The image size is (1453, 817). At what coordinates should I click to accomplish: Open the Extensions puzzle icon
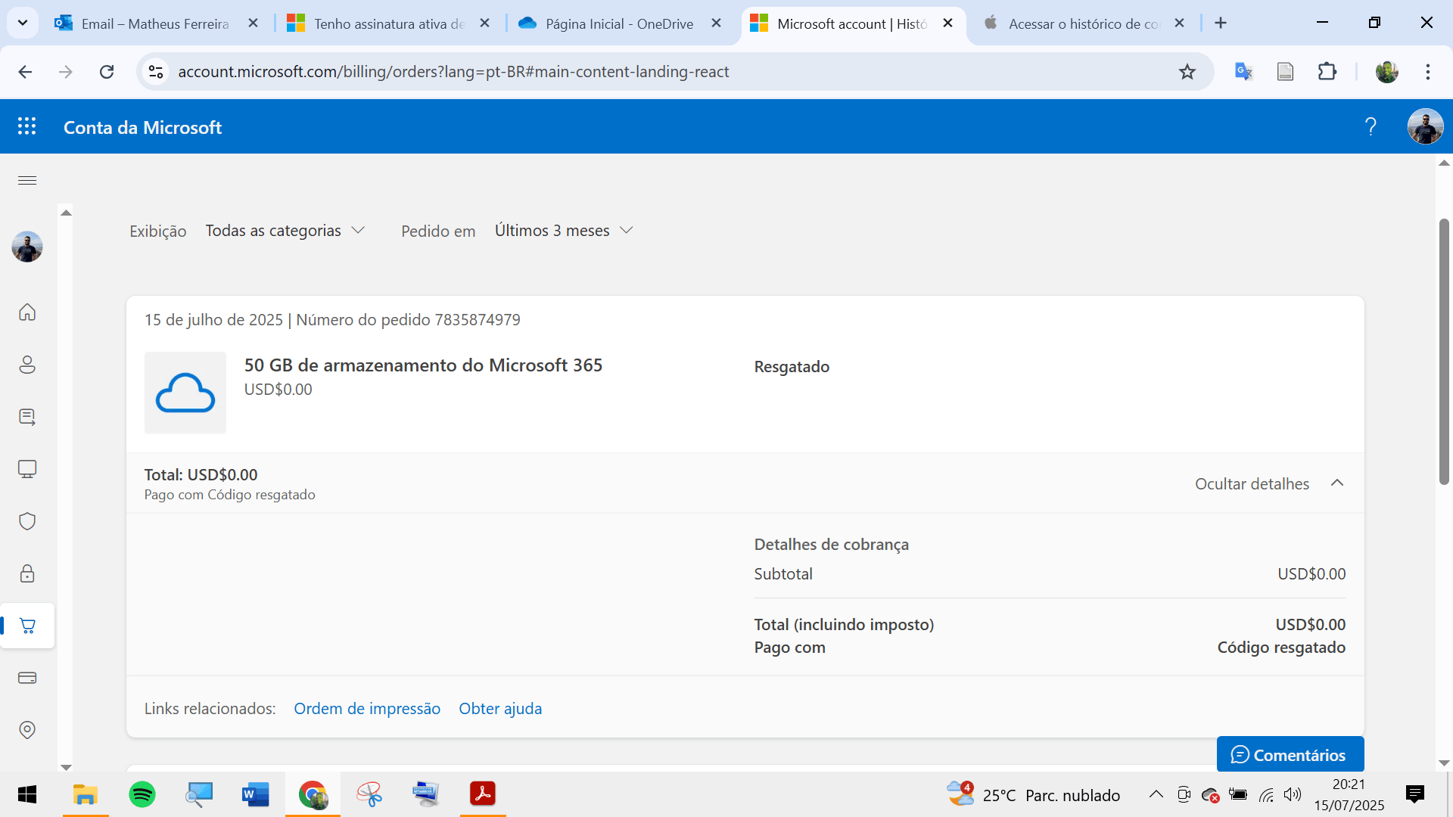point(1327,72)
